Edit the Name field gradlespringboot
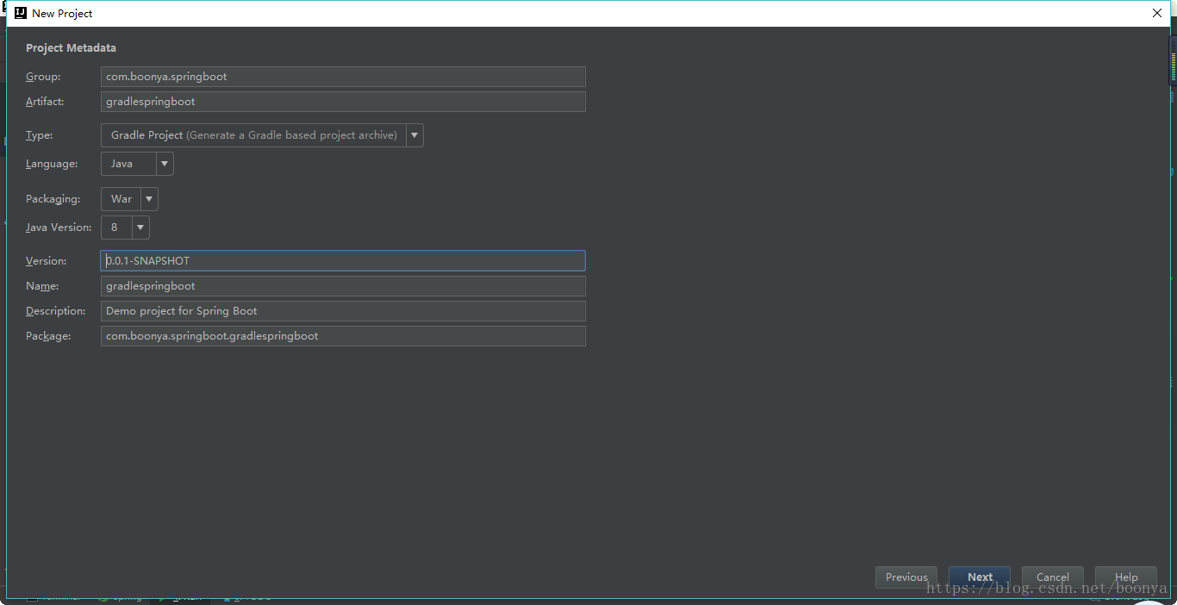 tap(343, 286)
